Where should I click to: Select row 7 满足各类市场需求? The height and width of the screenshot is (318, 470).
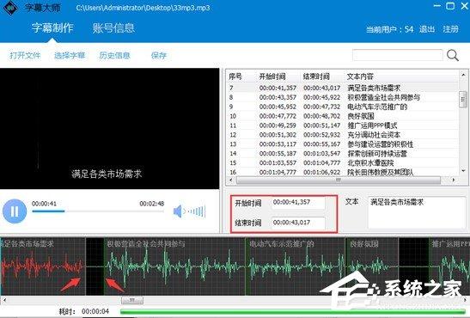342,88
